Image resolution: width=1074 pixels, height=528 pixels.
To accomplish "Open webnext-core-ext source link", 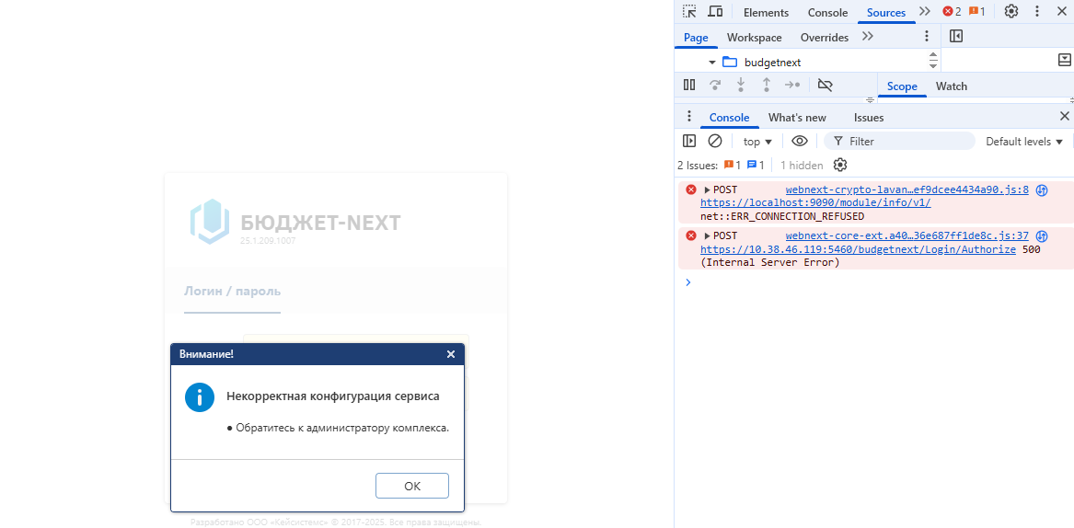I will [907, 235].
